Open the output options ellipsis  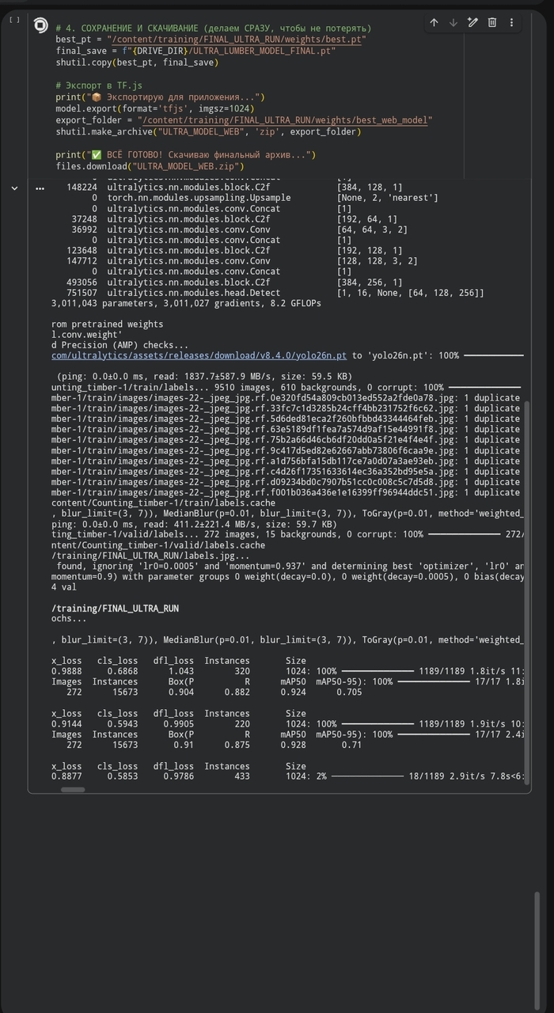(x=40, y=188)
